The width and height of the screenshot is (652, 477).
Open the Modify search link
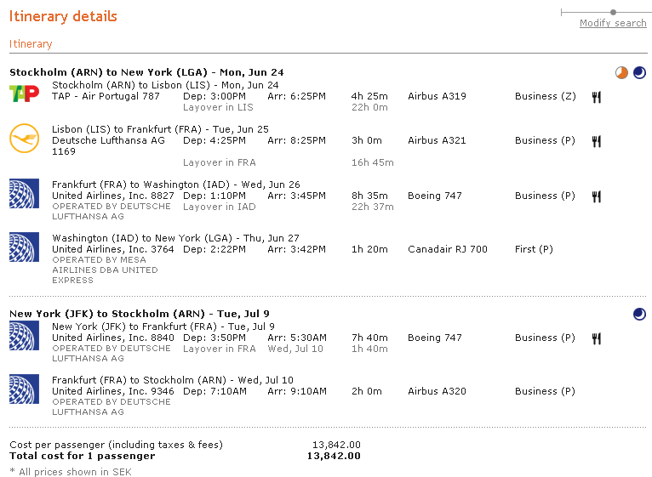[613, 24]
